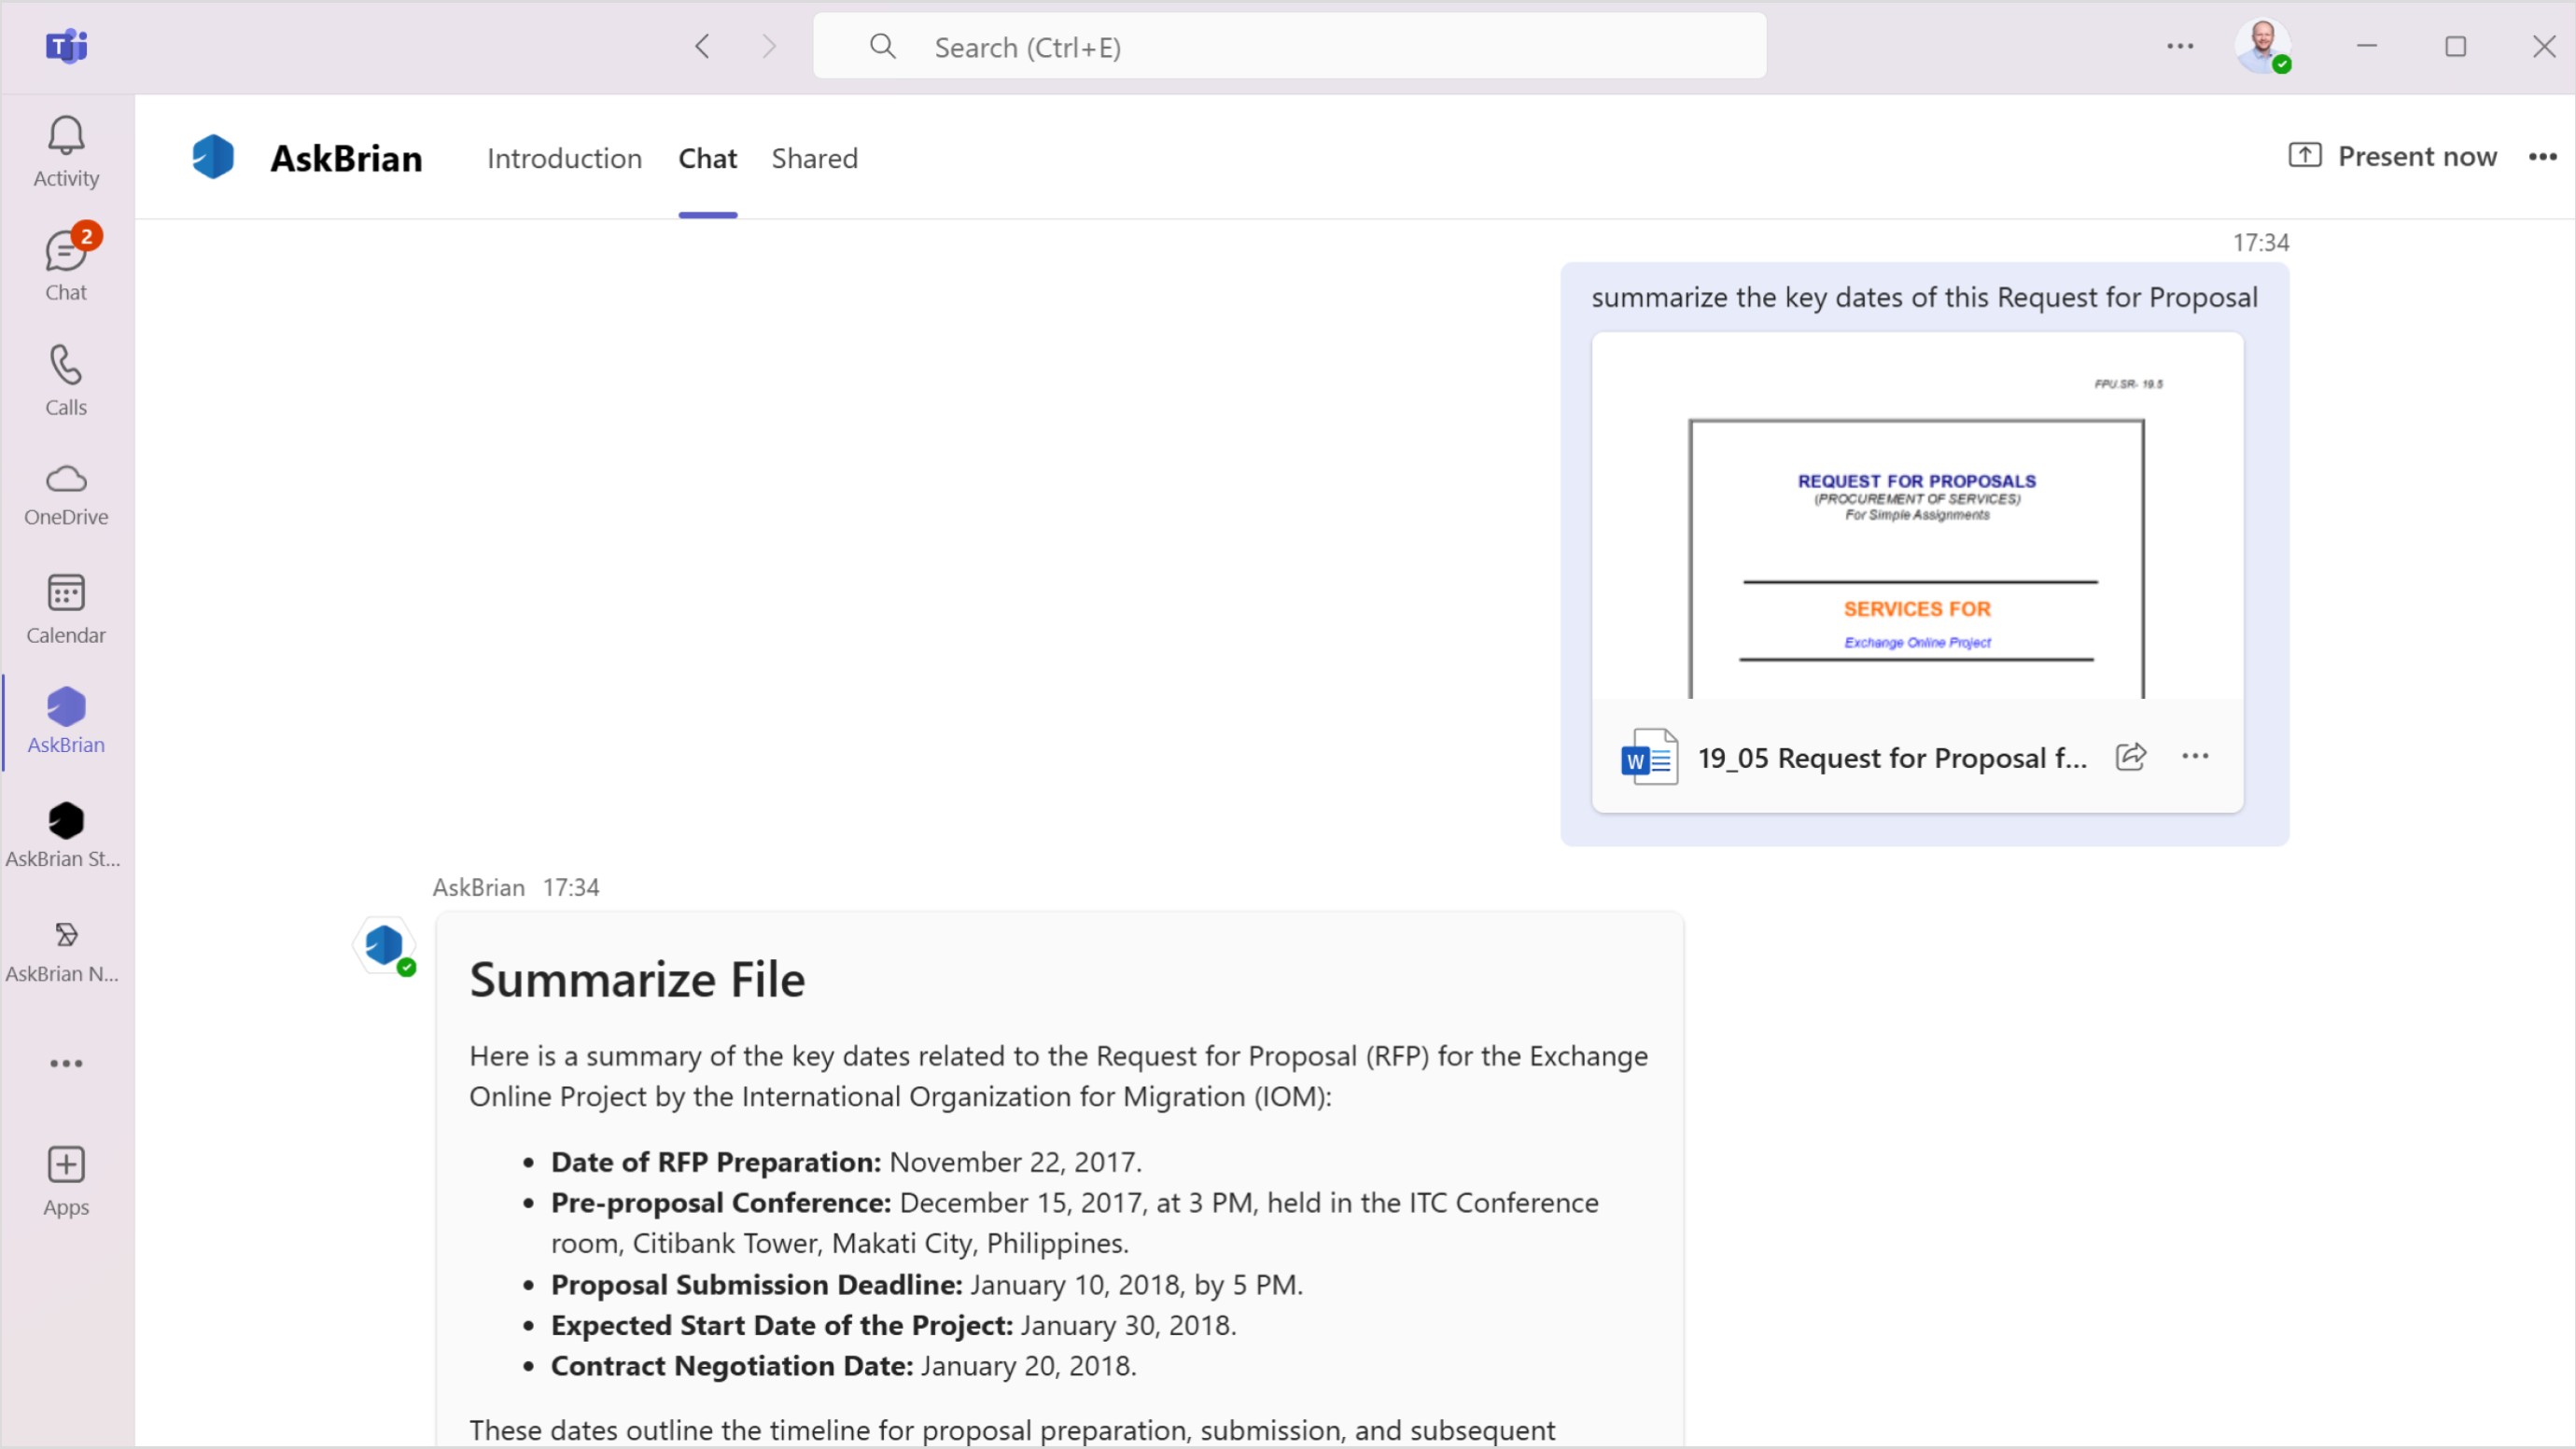Switch to the Shared tab
The image size is (2576, 1449).
(814, 158)
